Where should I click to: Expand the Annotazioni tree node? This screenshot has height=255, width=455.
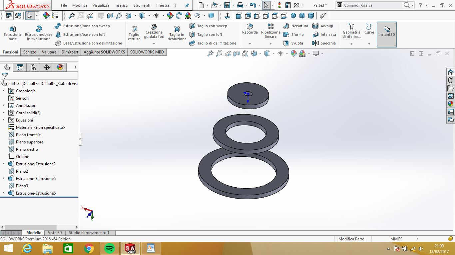[3, 105]
